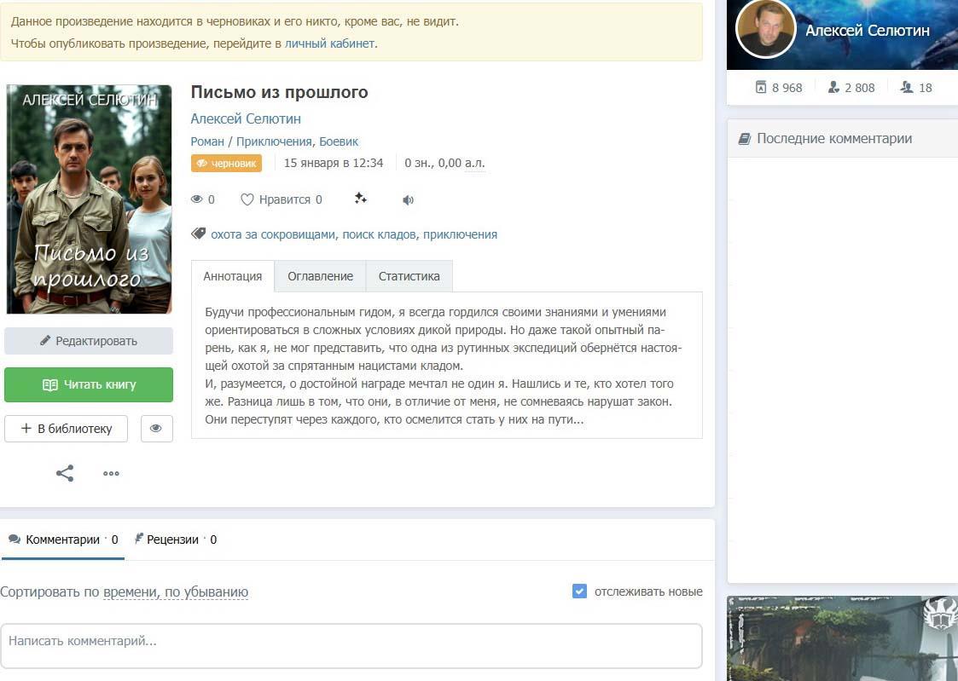Click the book cover thumbnail
The image size is (958, 681).
89,199
